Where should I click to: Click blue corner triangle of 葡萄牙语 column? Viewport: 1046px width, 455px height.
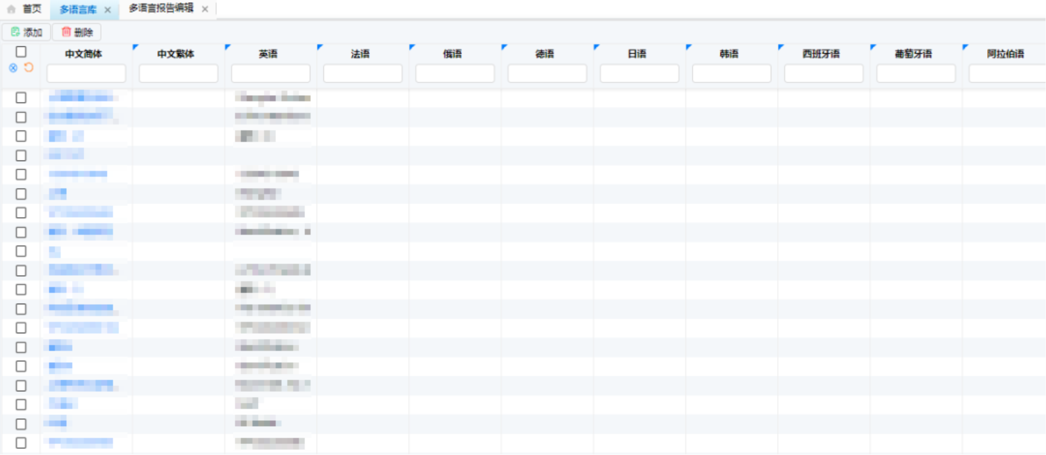[x=873, y=47]
